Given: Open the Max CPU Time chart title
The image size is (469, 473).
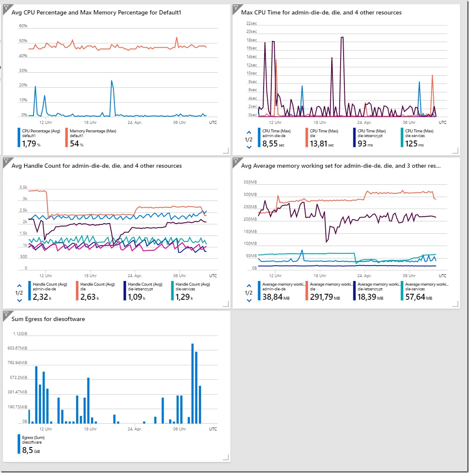Looking at the screenshot, I should point(321,12).
